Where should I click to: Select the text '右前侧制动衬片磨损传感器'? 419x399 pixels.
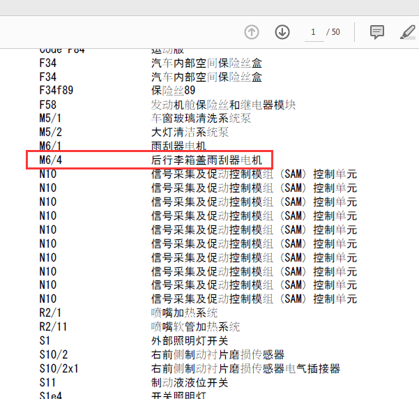tap(218, 354)
